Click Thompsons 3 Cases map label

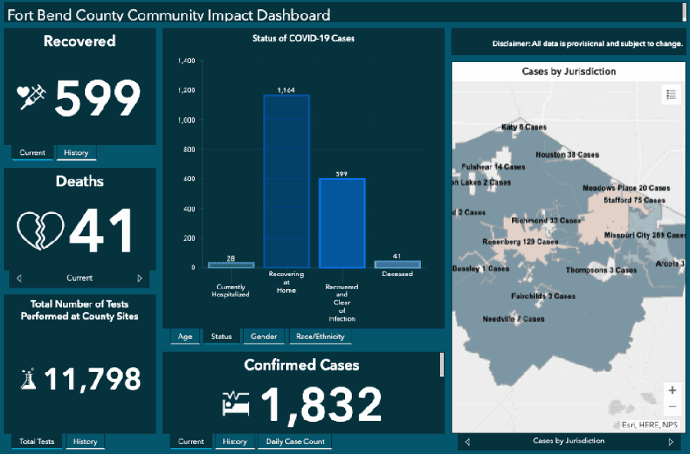coord(601,270)
